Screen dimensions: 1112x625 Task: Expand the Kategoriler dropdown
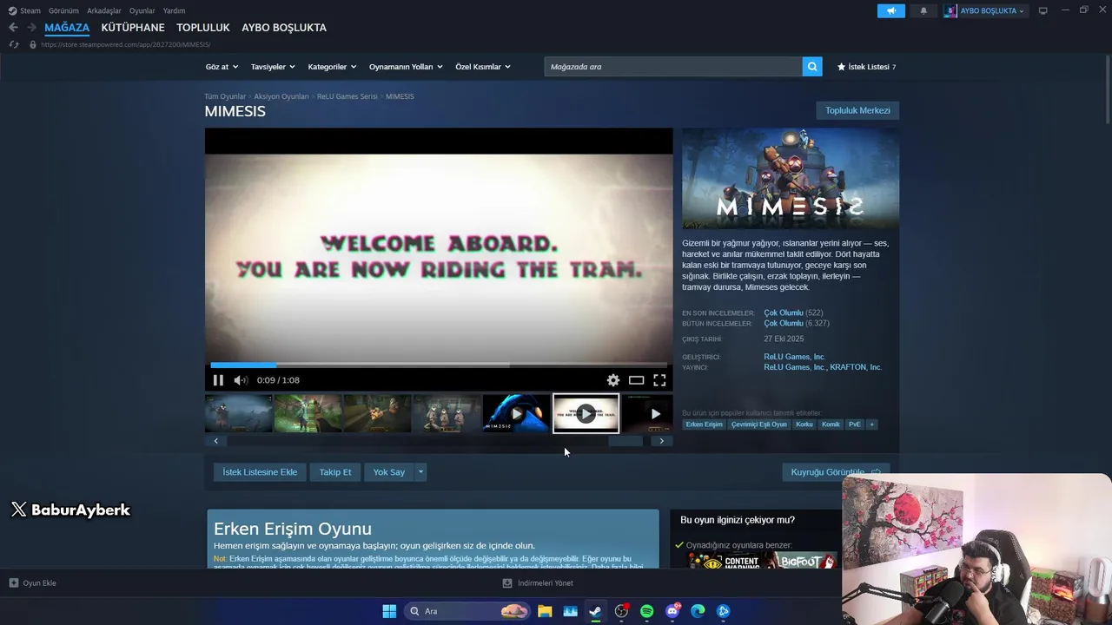[x=333, y=67]
